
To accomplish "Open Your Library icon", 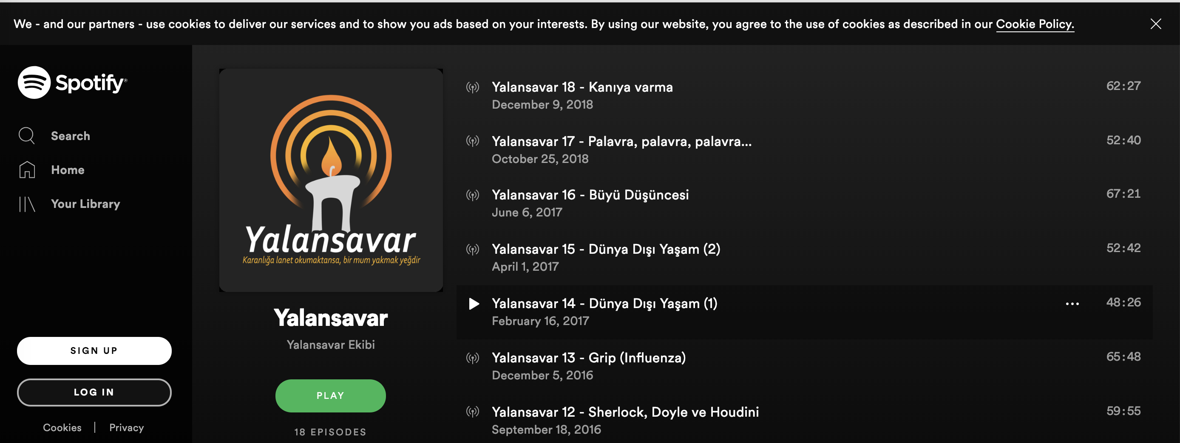I will (27, 204).
